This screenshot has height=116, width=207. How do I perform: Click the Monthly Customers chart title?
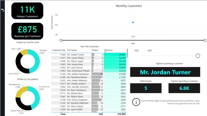(129, 6)
